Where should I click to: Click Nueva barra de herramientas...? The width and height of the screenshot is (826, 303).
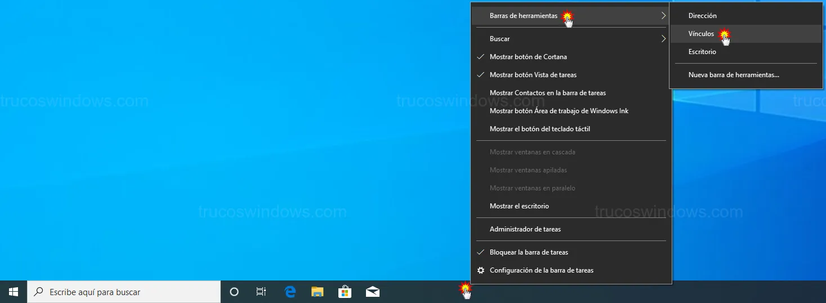coord(733,75)
